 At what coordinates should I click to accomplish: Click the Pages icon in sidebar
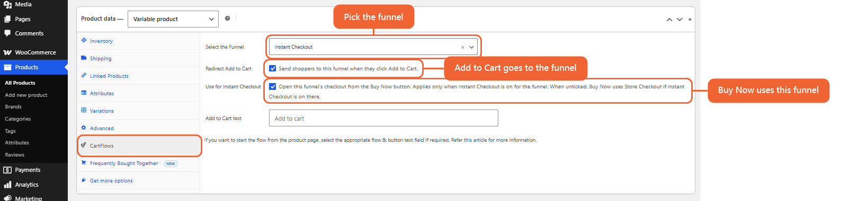7,19
